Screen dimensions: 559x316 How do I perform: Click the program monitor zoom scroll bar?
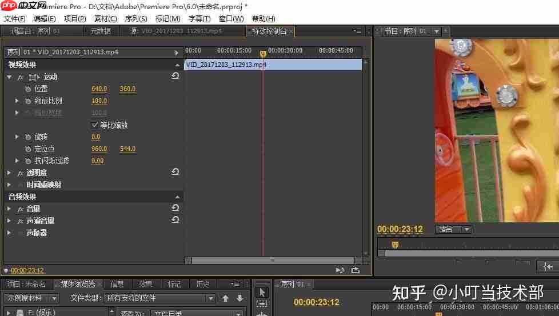pyautogui.click(x=472, y=253)
